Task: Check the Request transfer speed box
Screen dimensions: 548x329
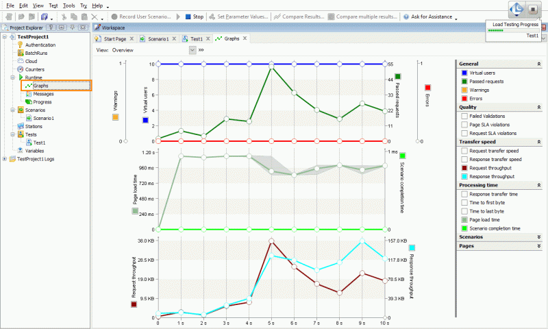Action: [464, 151]
